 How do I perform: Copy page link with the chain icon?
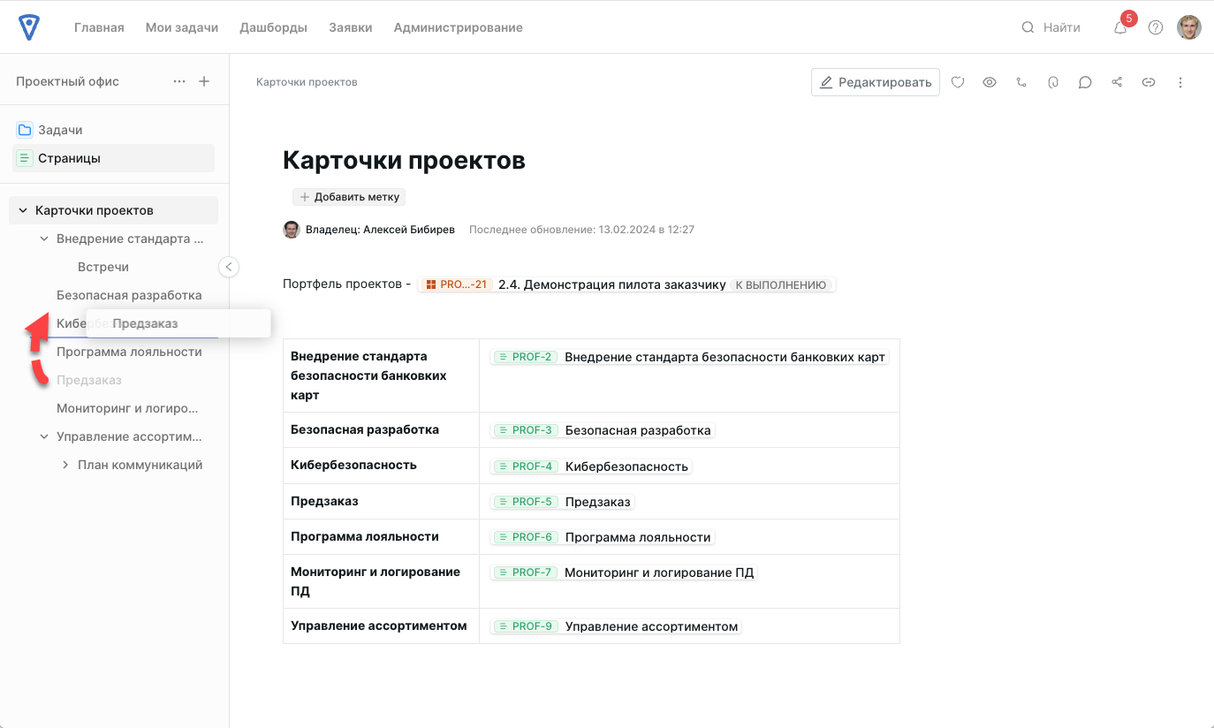point(1149,82)
